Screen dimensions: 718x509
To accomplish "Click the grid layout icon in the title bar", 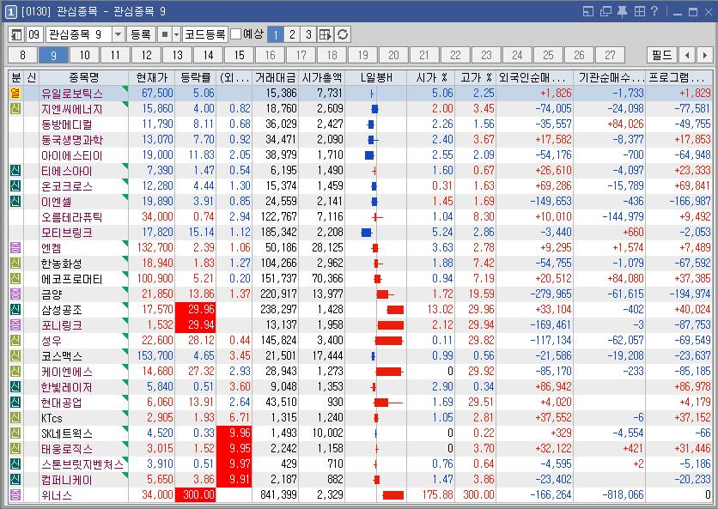I will pyautogui.click(x=639, y=11).
